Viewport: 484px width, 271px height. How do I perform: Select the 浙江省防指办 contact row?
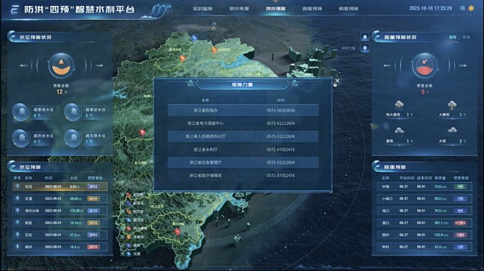243,110
